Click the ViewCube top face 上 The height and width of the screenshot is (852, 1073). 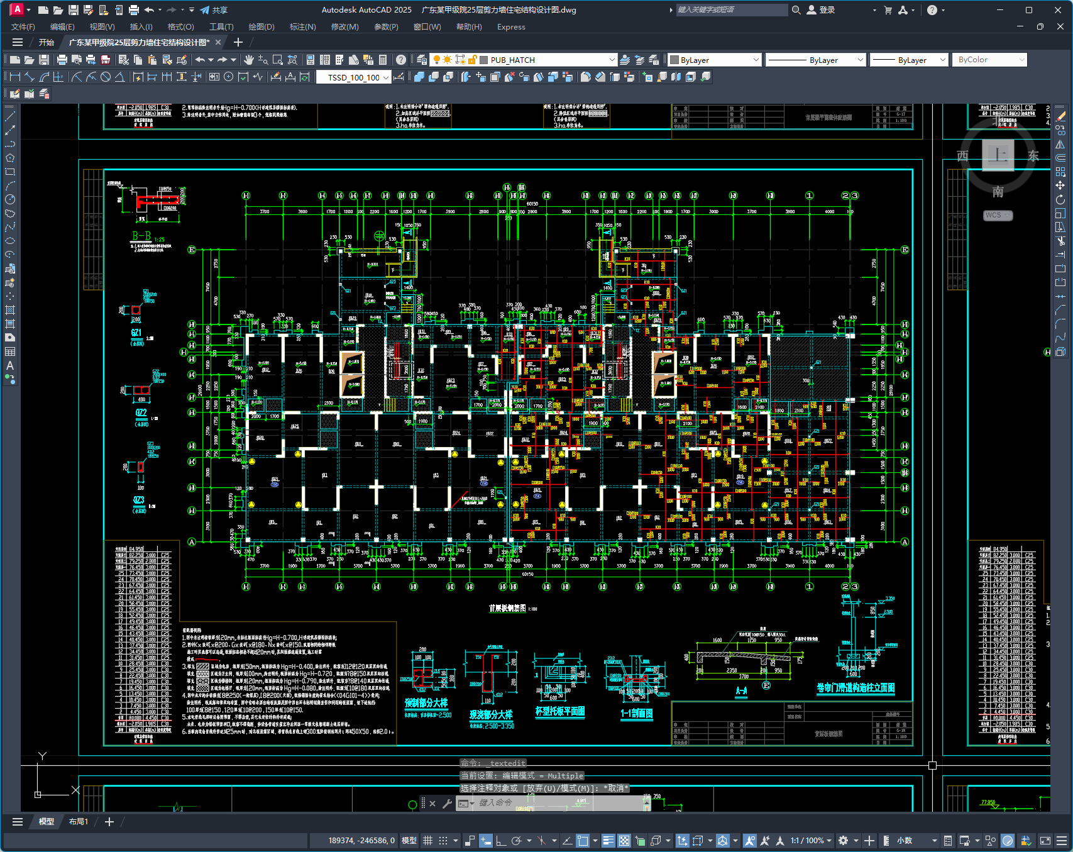(998, 155)
